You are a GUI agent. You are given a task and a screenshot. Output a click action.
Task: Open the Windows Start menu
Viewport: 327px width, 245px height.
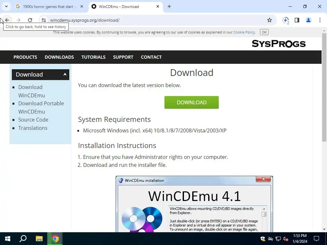coord(8,239)
